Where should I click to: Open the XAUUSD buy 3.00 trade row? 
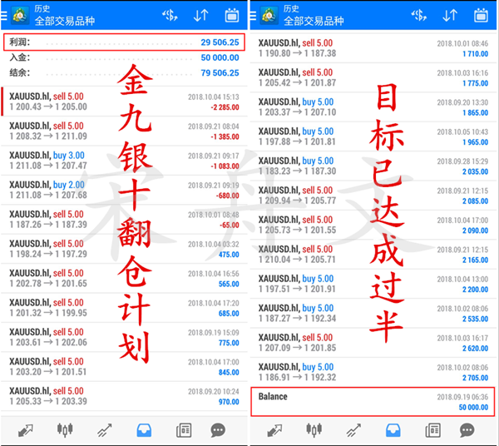(125, 161)
